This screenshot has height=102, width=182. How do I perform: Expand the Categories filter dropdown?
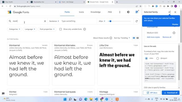15,29
